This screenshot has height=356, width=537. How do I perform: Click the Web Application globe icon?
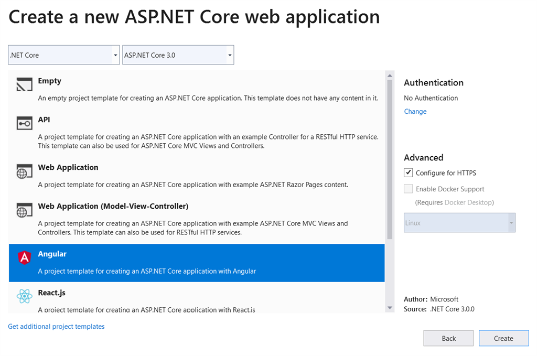coord(24,171)
